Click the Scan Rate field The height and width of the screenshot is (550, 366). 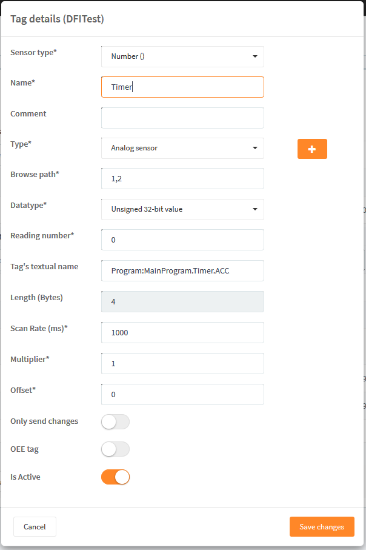point(182,332)
